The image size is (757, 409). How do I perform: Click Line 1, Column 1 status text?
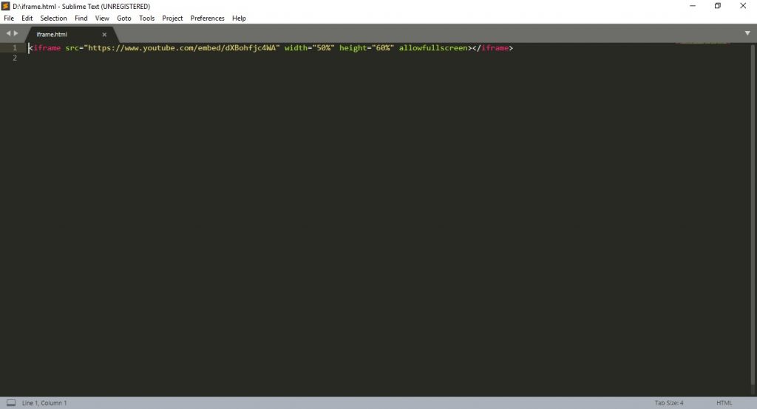(x=44, y=403)
